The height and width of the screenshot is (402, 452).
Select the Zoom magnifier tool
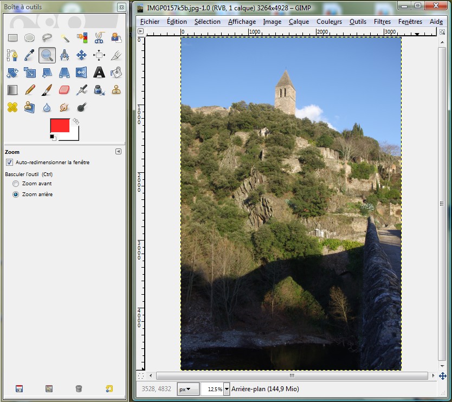click(x=47, y=55)
